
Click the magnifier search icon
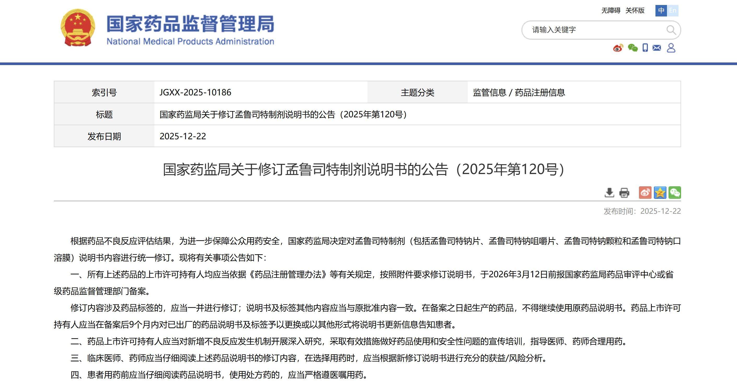[671, 30]
